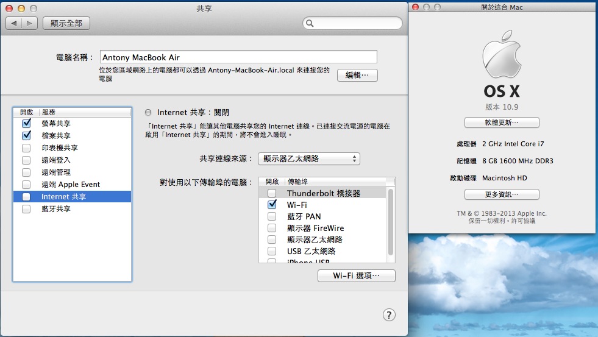The image size is (598, 337).
Task: Click the port list vertical scrollbar
Action: click(x=391, y=222)
